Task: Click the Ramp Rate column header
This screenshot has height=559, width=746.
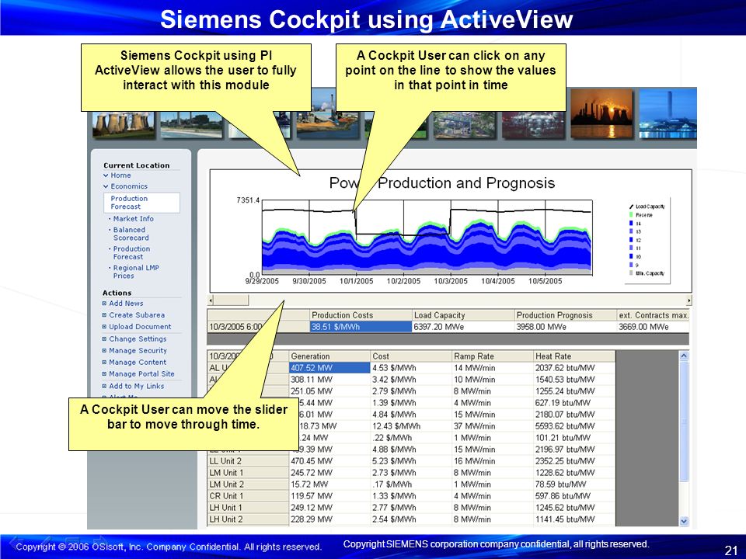Action: pyautogui.click(x=493, y=356)
